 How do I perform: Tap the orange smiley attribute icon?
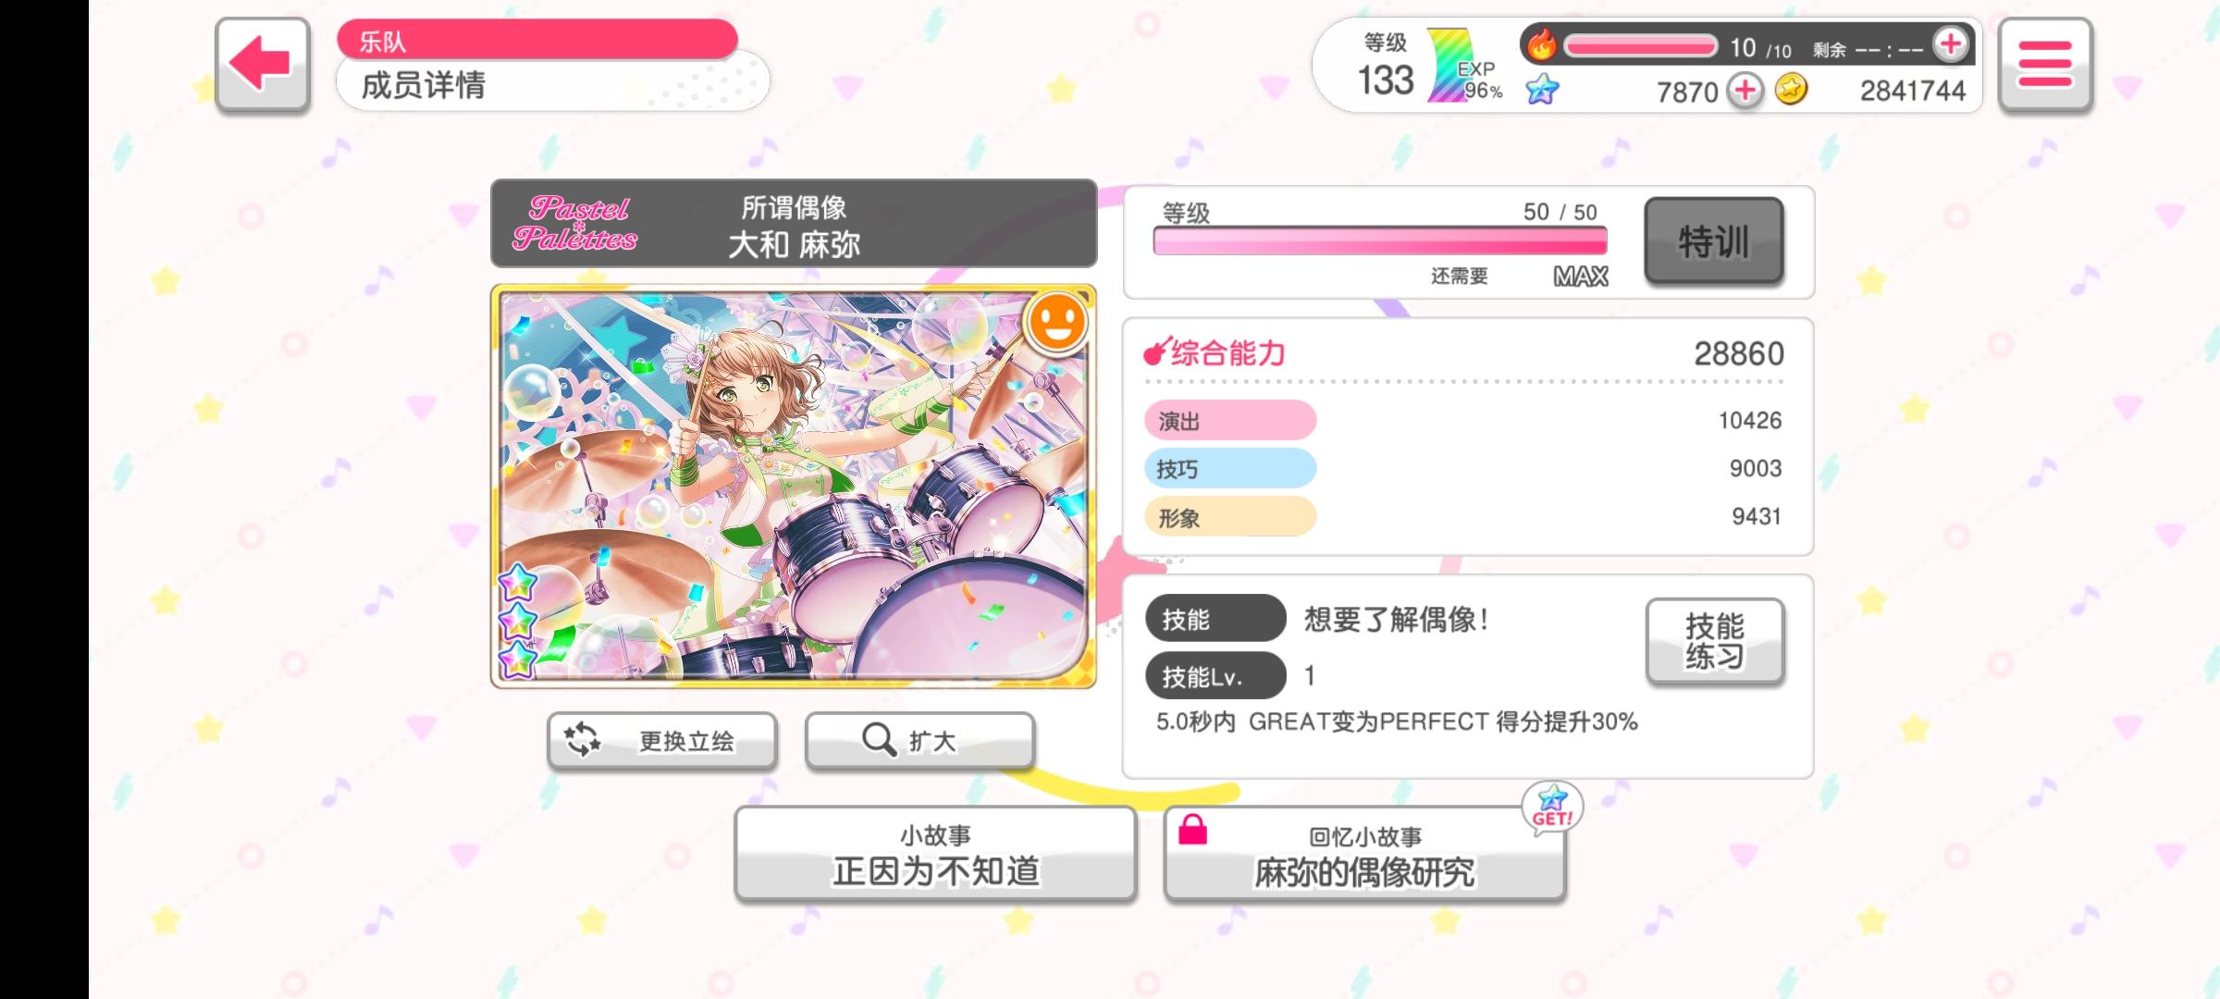tap(1056, 322)
